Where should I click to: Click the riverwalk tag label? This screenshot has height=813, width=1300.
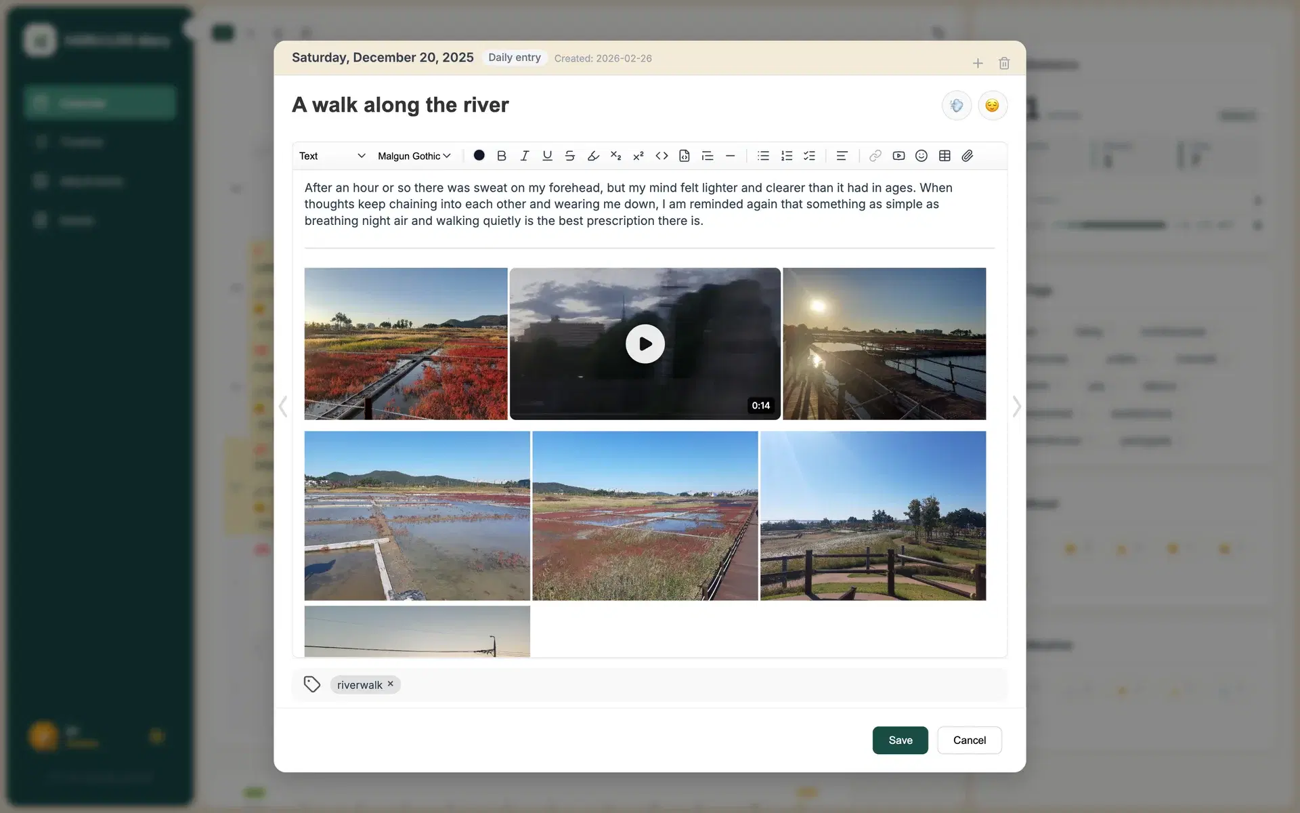click(360, 685)
